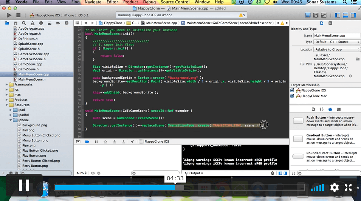Open related items grid in jump bar

click(77, 23)
